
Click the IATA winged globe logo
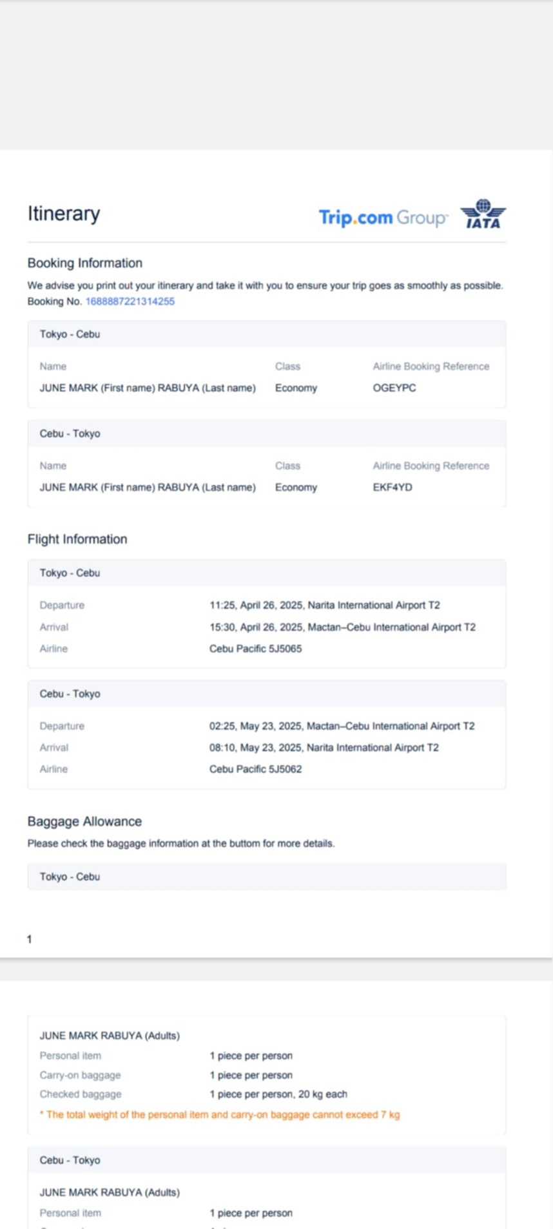483,214
